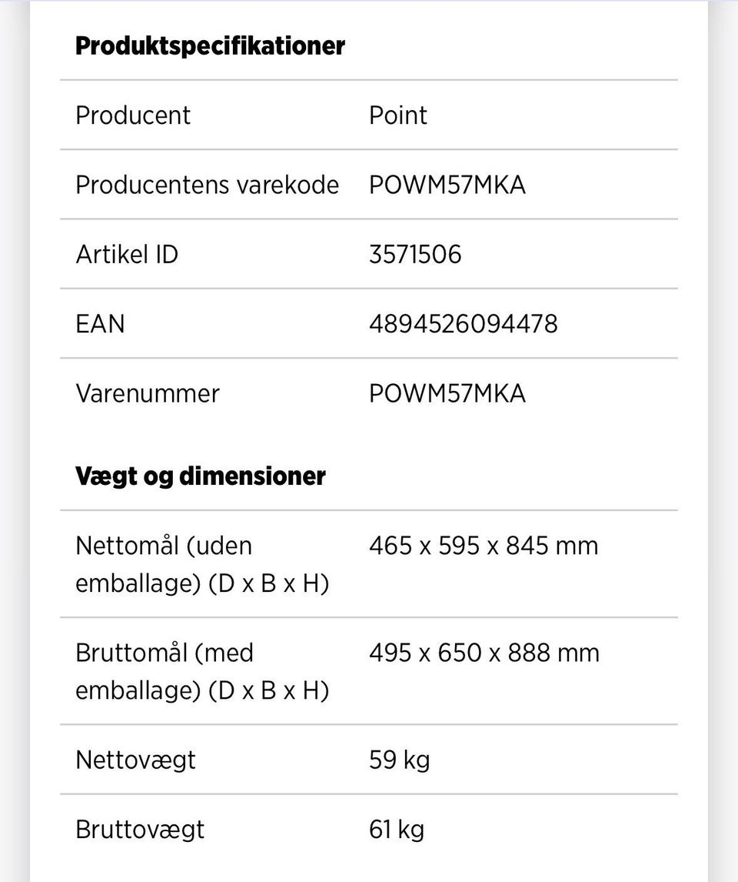Screen dimensions: 738x882
Task: Select the Nettomål (uden emballage) label
Action: pyautogui.click(x=202, y=564)
